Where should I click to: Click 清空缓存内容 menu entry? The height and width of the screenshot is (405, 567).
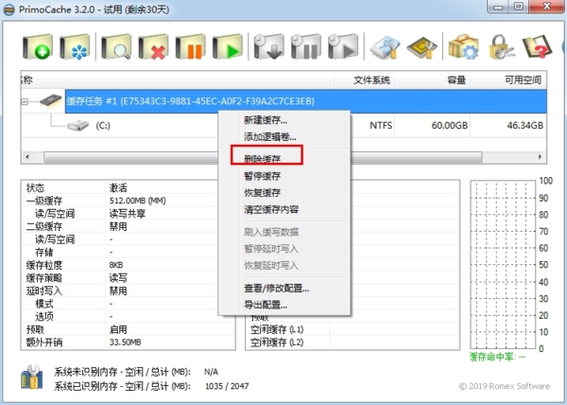click(271, 209)
